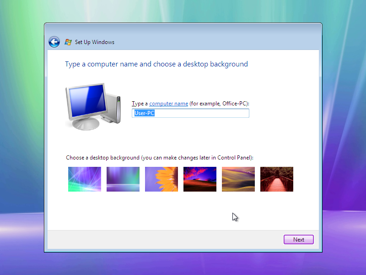Screen dimensions: 366x275
Task: Select the purple aurora light streaks background
Action: click(84, 179)
